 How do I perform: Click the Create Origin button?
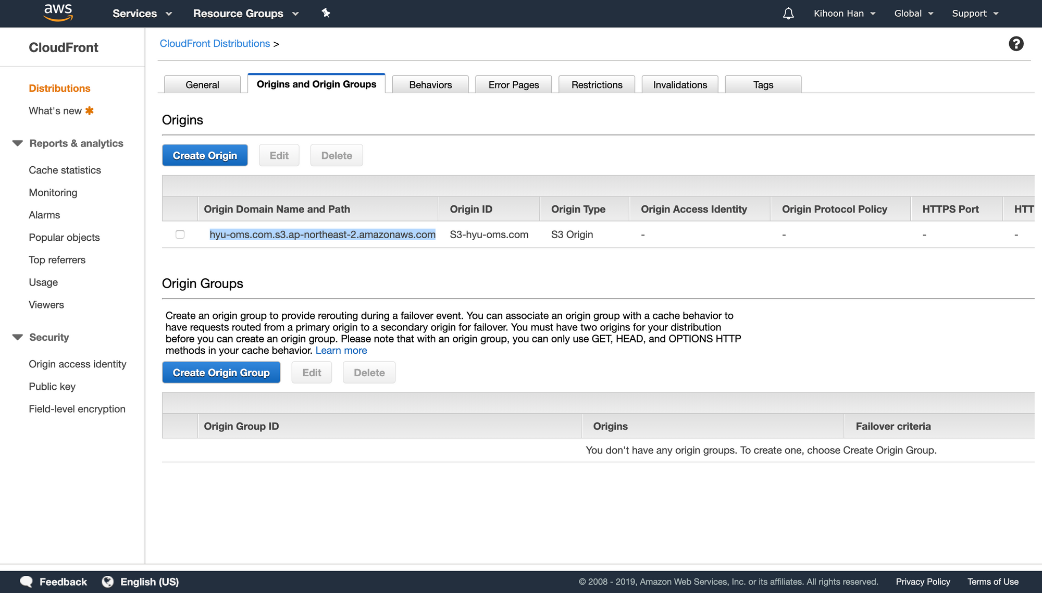pos(205,155)
